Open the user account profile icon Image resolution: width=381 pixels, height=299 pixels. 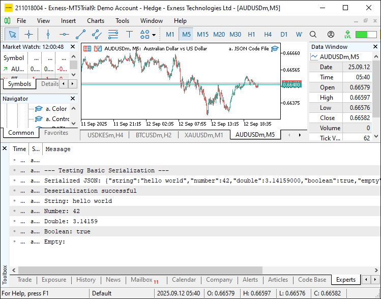[331, 34]
